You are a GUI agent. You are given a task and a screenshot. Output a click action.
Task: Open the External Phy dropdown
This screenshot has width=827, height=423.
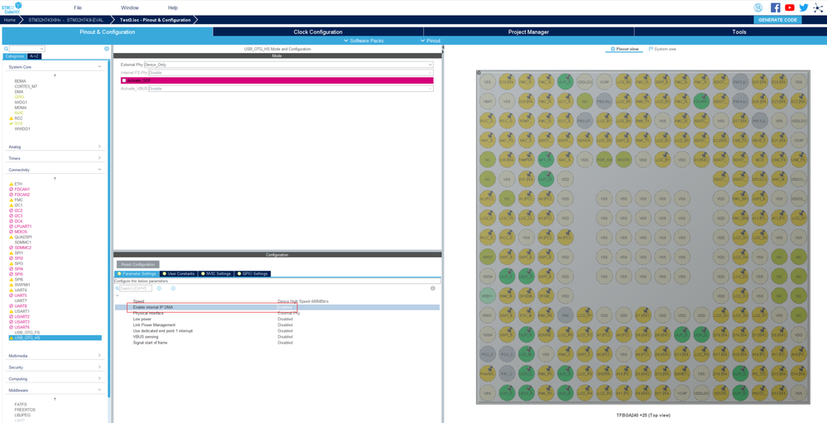click(288, 65)
